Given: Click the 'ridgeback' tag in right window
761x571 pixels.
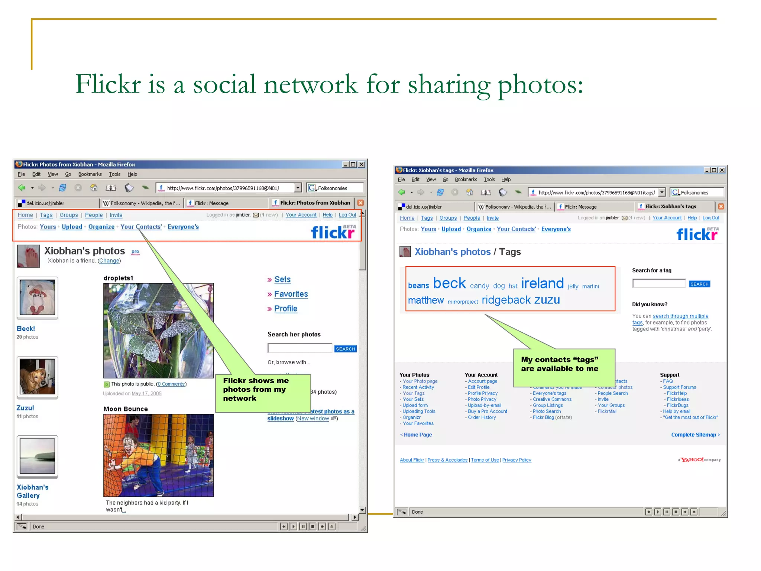Looking at the screenshot, I should click(x=506, y=300).
